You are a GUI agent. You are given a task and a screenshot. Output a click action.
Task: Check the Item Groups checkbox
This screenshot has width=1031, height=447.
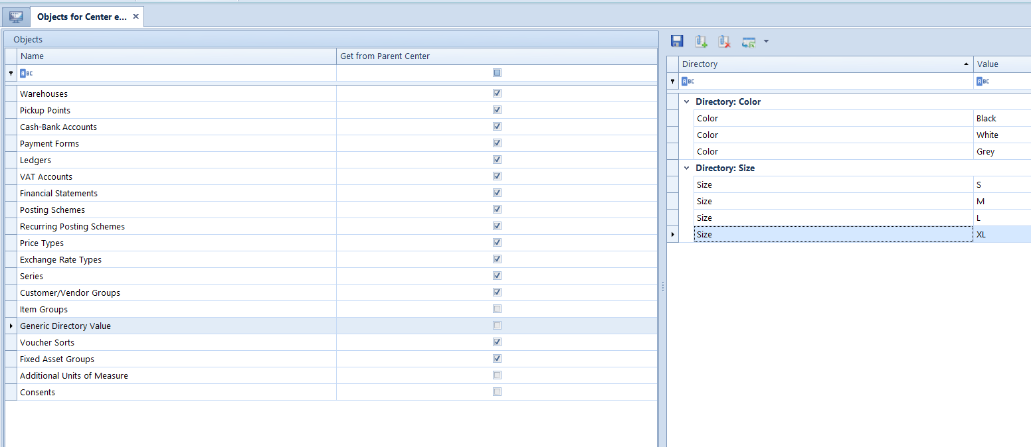pyautogui.click(x=497, y=309)
